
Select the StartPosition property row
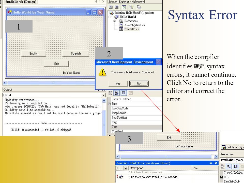point(135,117)
